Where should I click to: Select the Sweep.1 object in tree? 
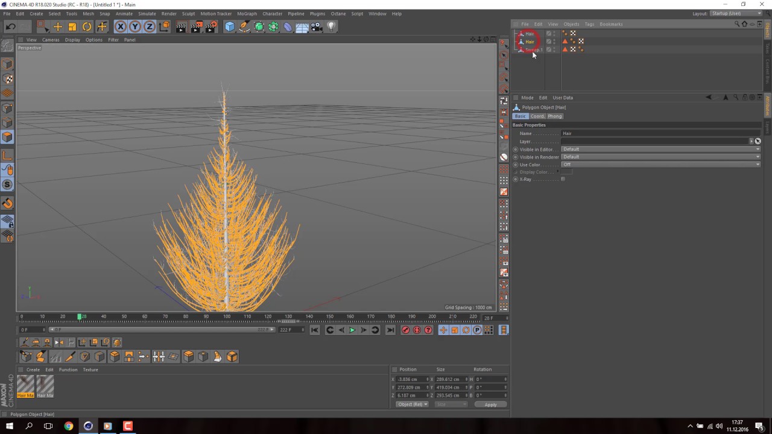(533, 49)
